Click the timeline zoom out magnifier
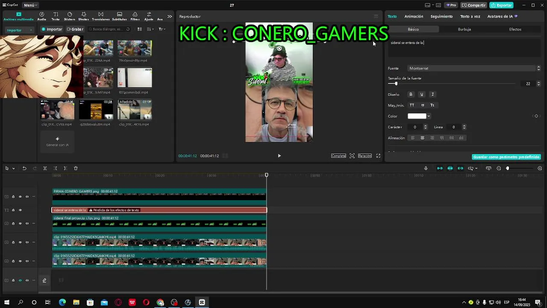The height and width of the screenshot is (308, 547). point(499,168)
